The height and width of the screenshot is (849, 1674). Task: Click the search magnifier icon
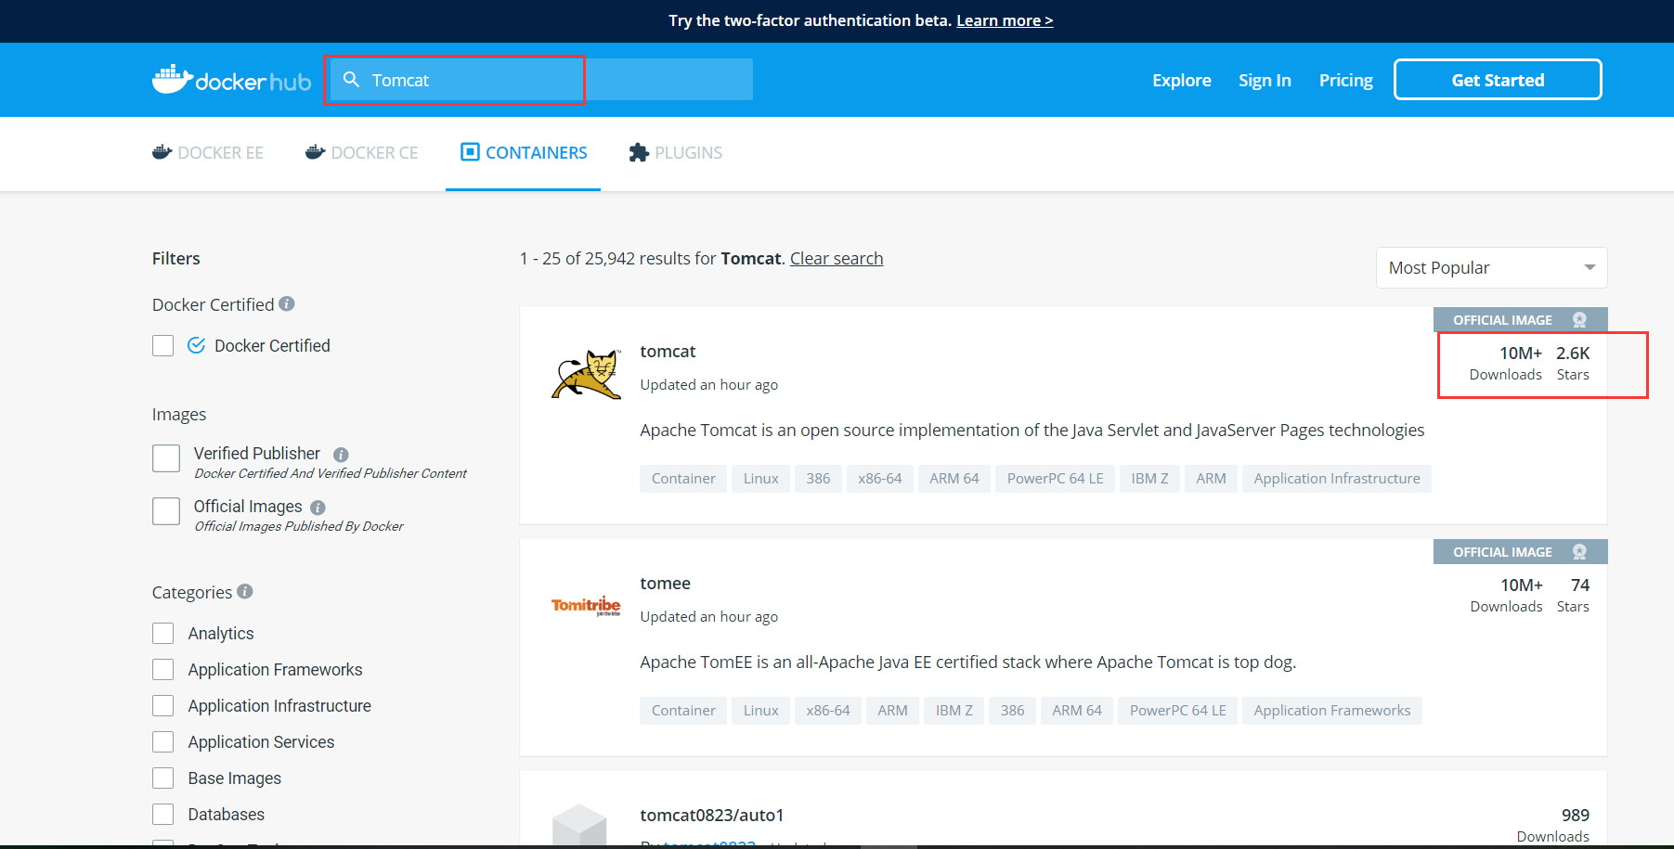pos(351,80)
